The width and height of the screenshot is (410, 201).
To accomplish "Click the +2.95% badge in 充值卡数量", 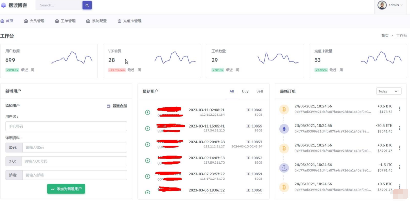I will [x=321, y=70].
